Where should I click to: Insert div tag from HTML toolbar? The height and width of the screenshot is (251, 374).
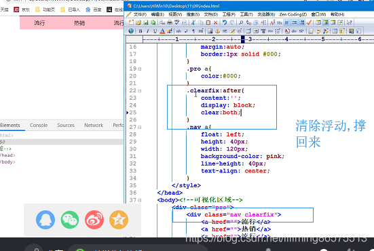click(294, 31)
